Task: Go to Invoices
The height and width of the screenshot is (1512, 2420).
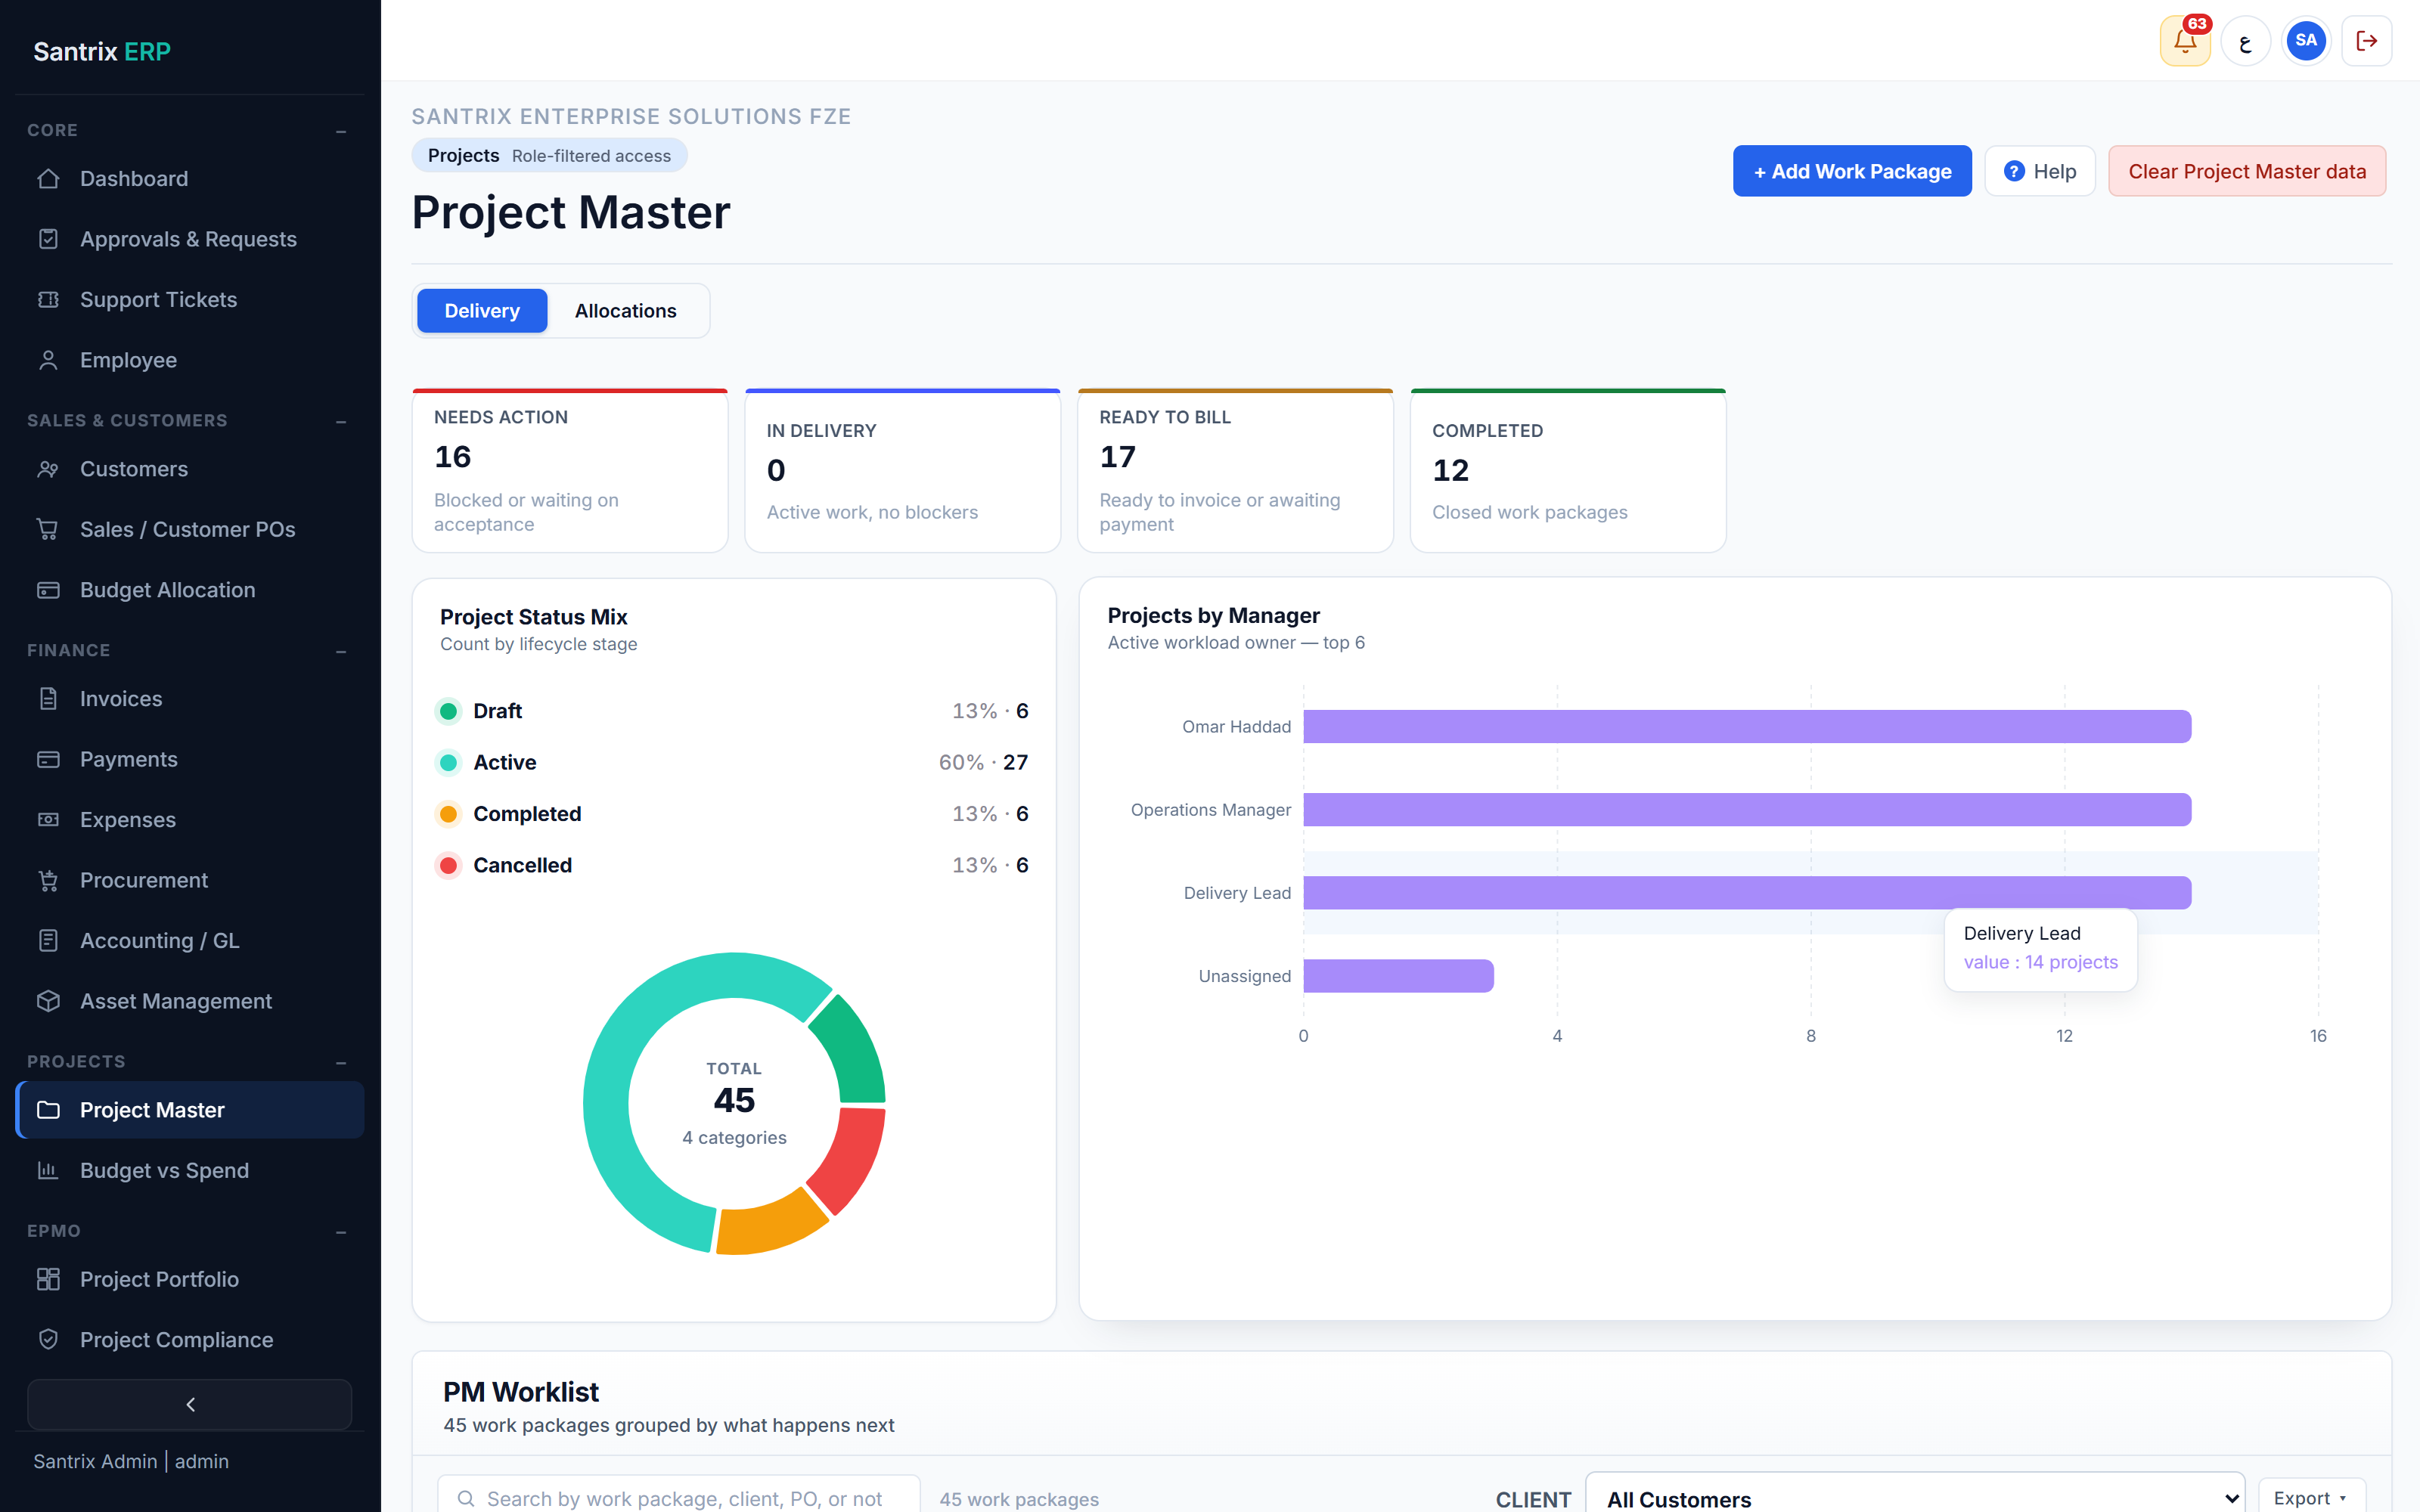Action: coord(190,699)
